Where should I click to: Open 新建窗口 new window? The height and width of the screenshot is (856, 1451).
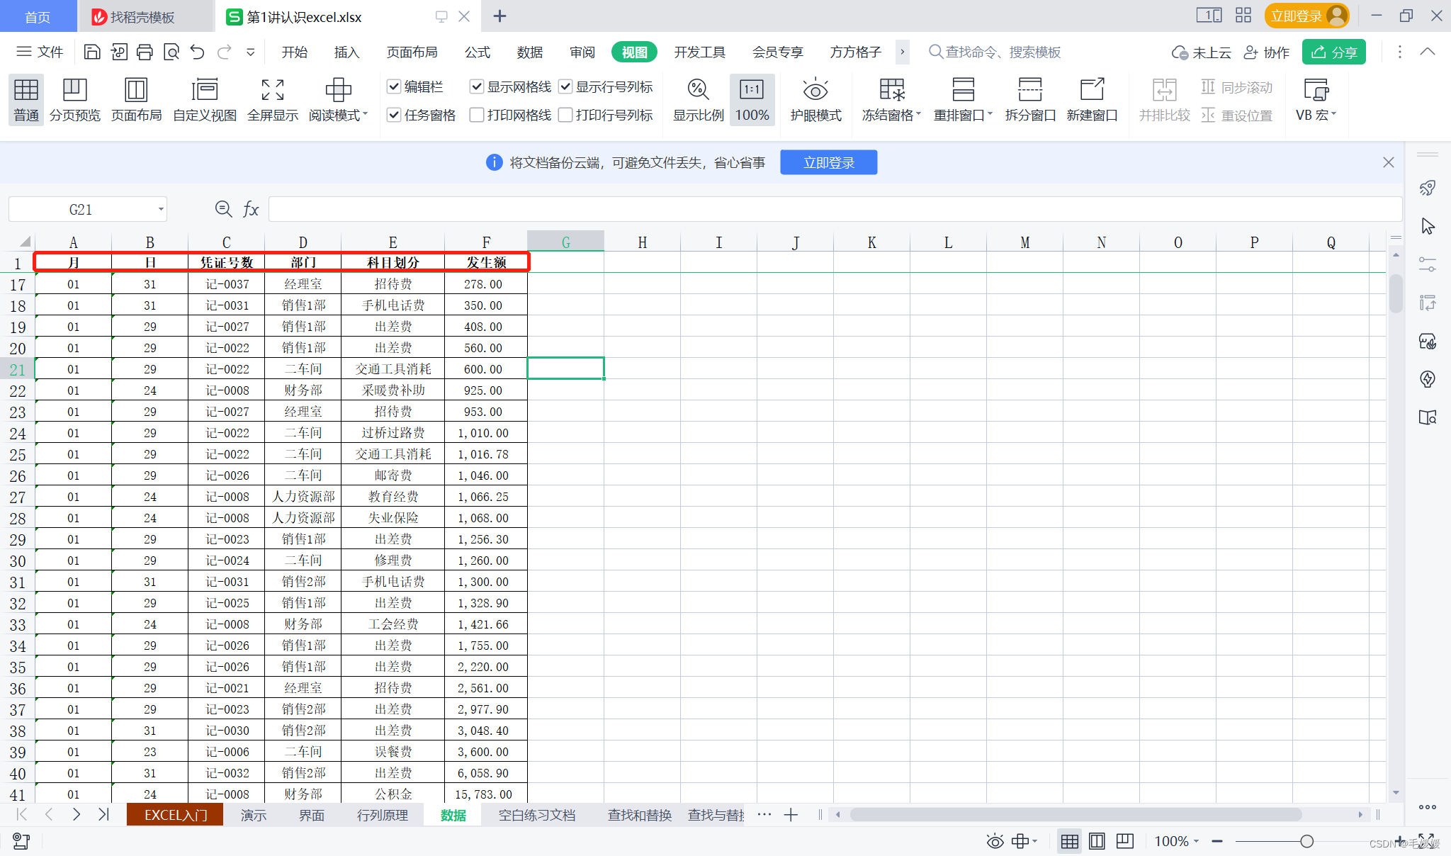(x=1092, y=99)
